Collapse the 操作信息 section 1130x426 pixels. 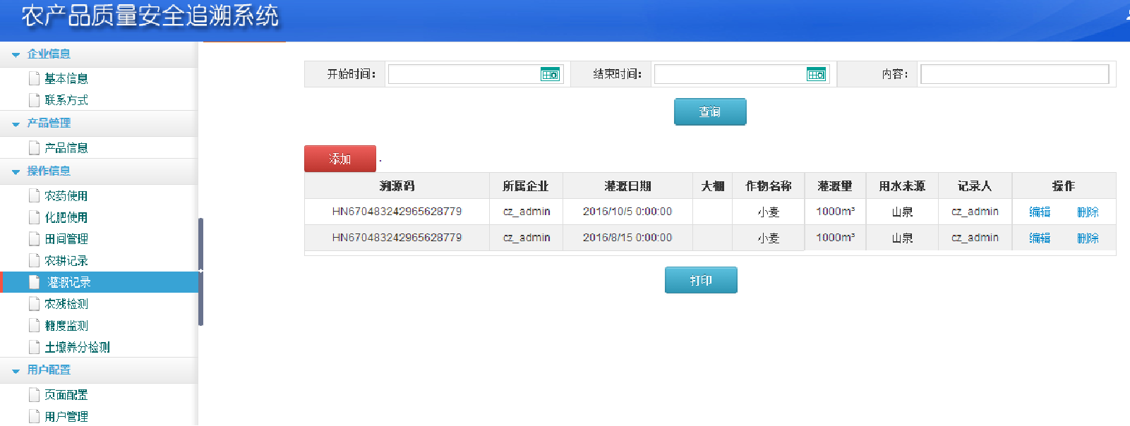point(16,171)
